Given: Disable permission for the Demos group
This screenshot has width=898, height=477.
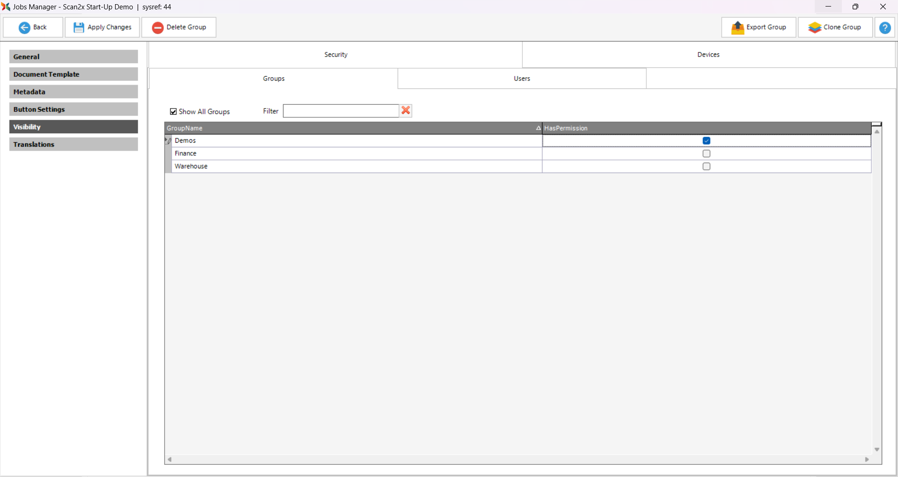Looking at the screenshot, I should coord(706,141).
